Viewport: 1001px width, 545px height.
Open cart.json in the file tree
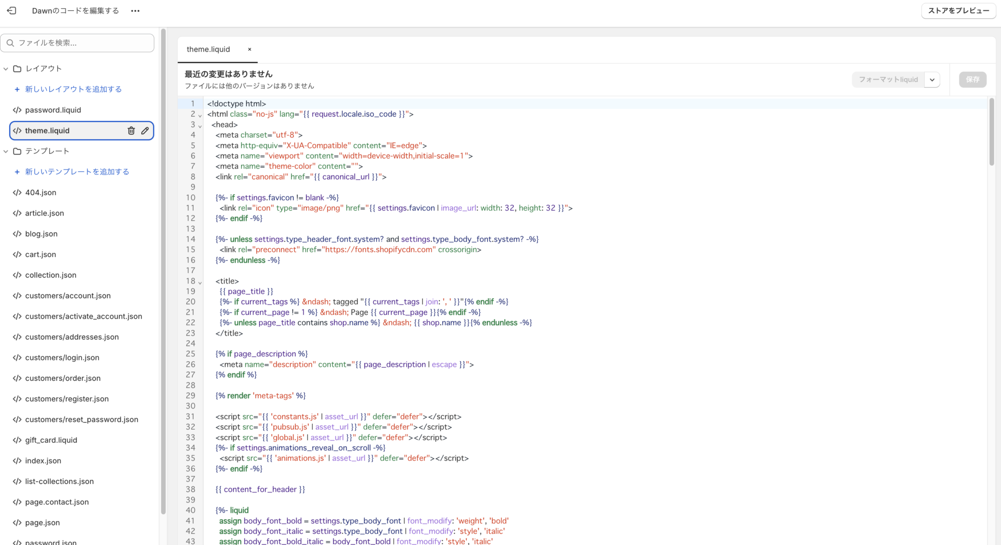(41, 255)
